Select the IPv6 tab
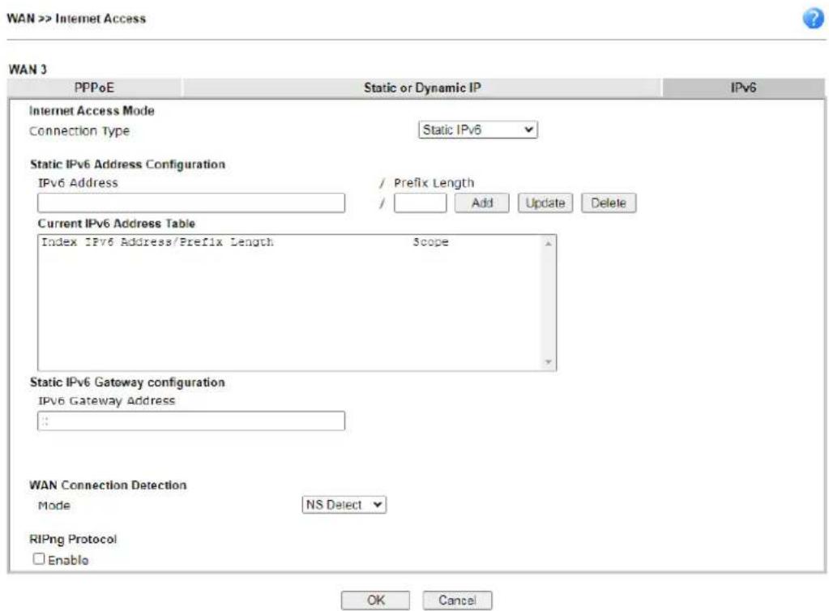Viewport: 829px width, 611px height. click(x=743, y=88)
